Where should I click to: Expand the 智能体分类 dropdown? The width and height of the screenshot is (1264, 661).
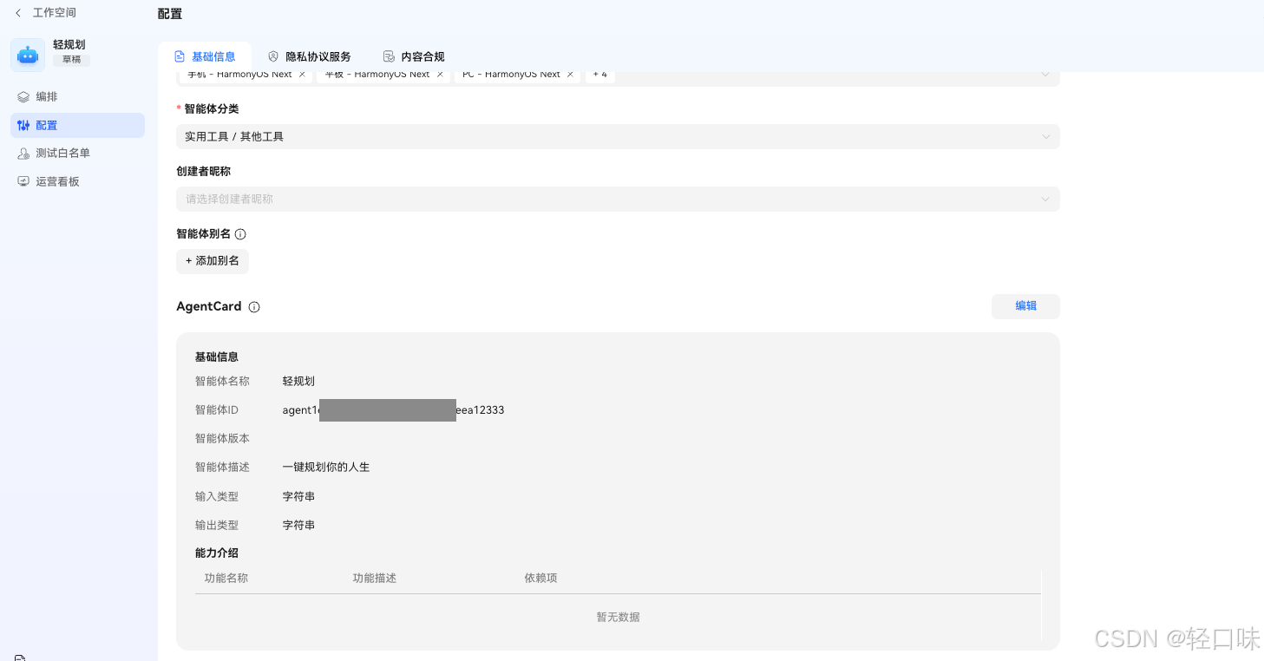(618, 137)
